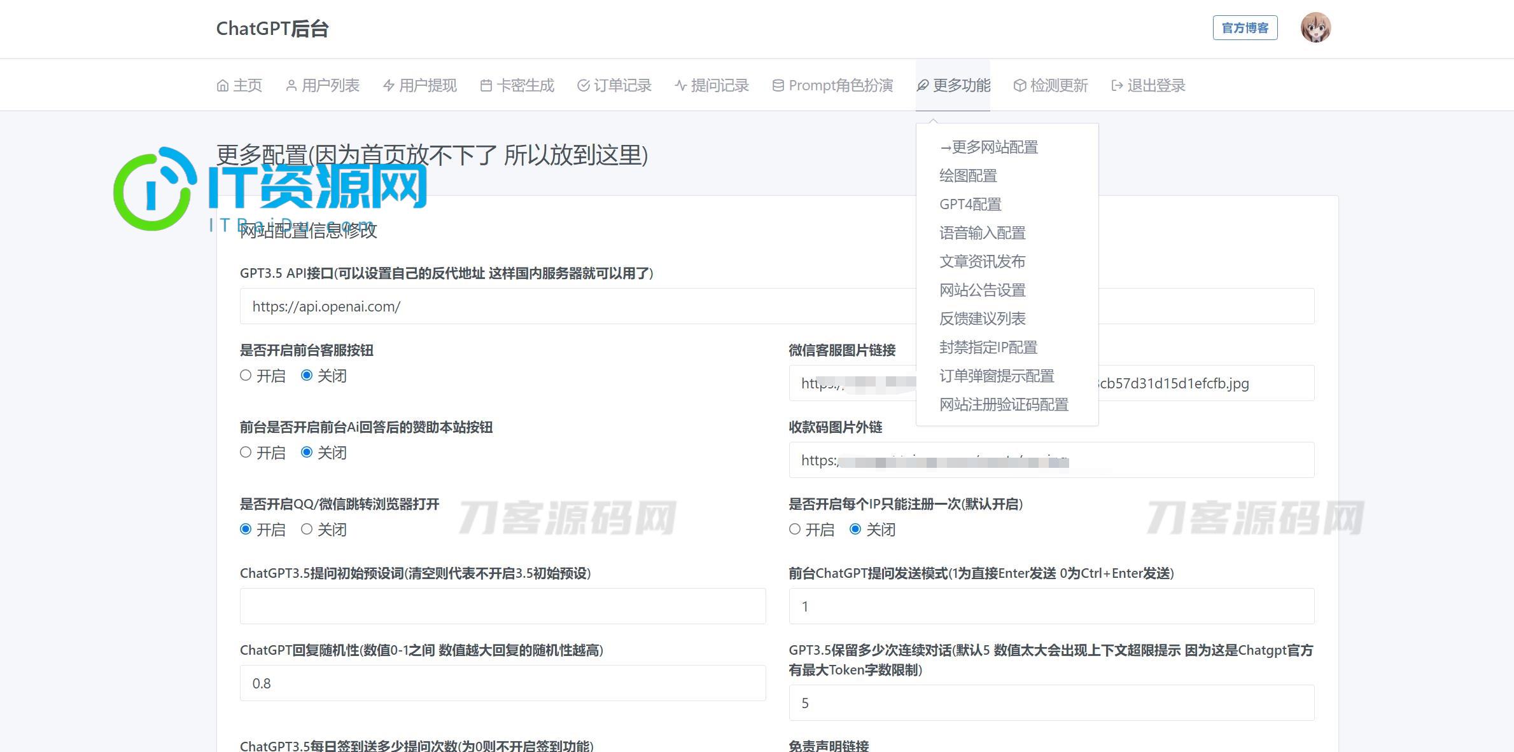The height and width of the screenshot is (752, 1514).
Task: Click the user icon beside 用户列表
Action: 291,85
